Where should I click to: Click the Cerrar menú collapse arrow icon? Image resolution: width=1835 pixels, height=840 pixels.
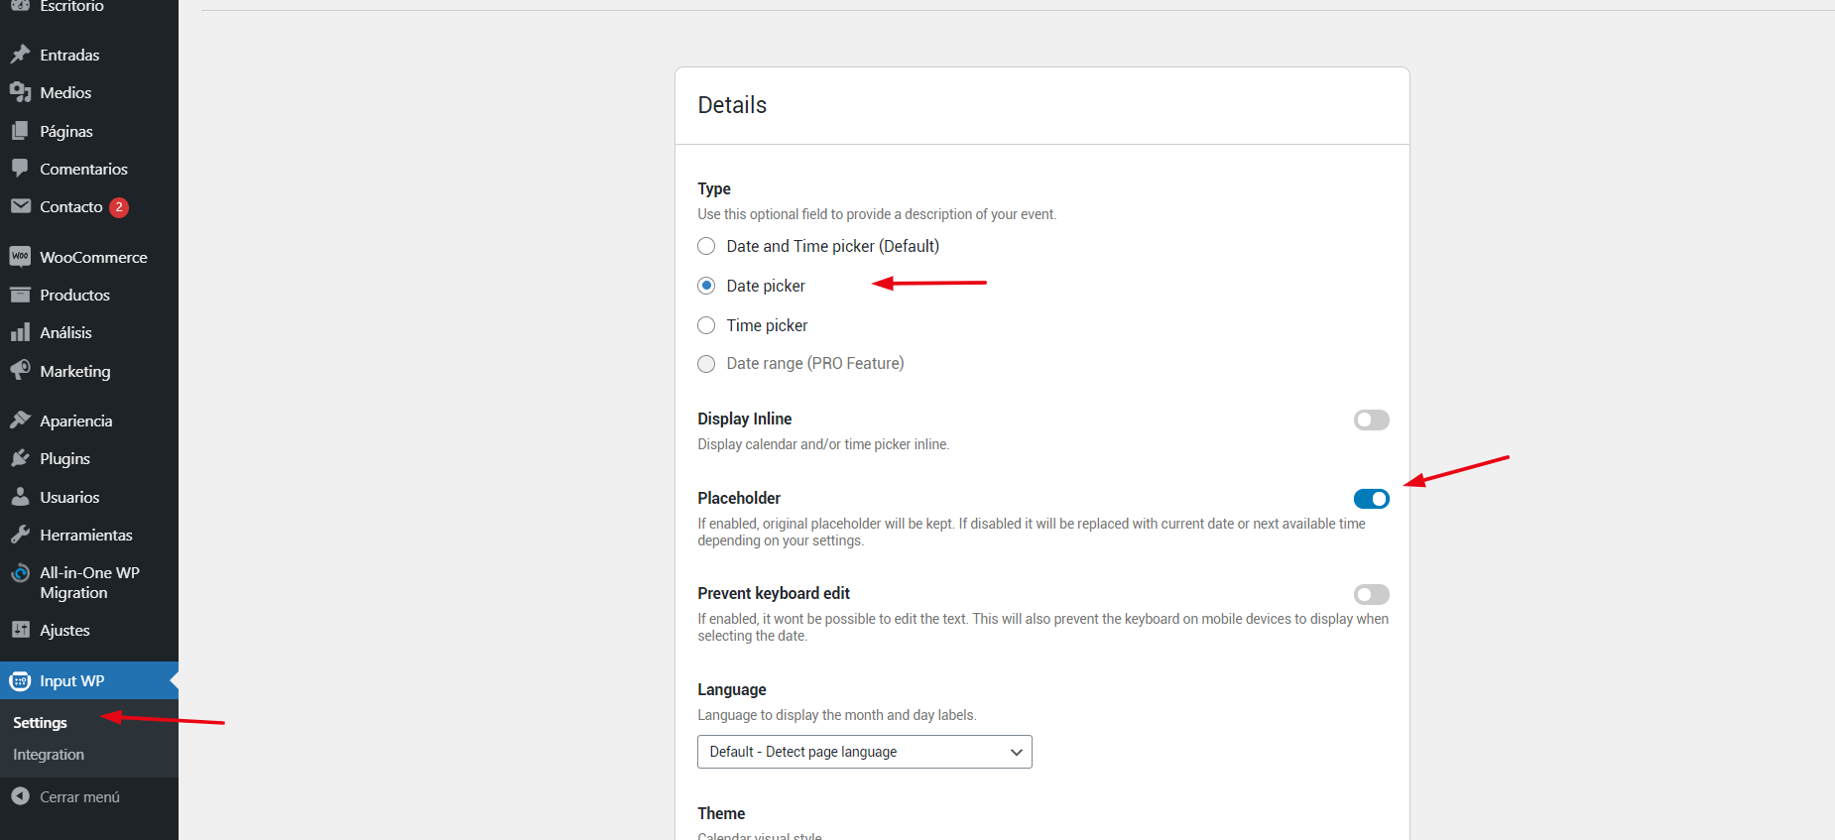tap(20, 796)
